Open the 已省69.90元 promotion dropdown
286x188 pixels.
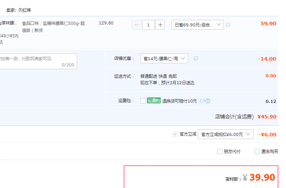click(x=198, y=25)
